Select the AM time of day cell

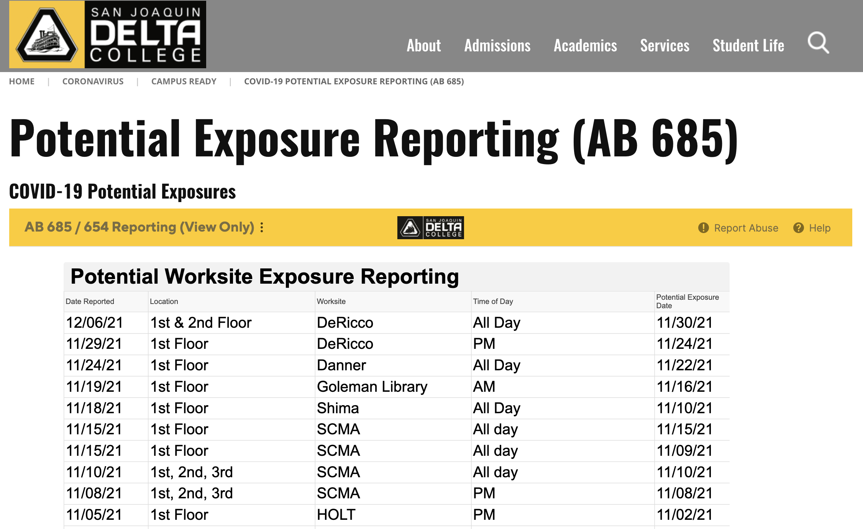(563, 387)
